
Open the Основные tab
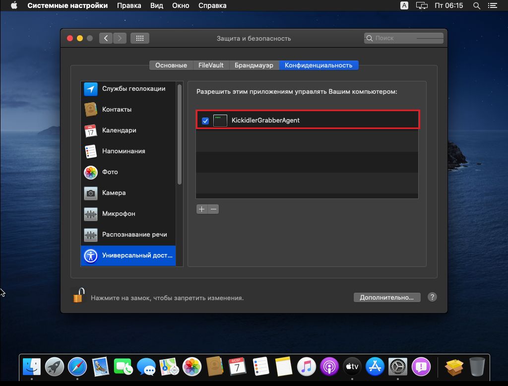coord(171,65)
